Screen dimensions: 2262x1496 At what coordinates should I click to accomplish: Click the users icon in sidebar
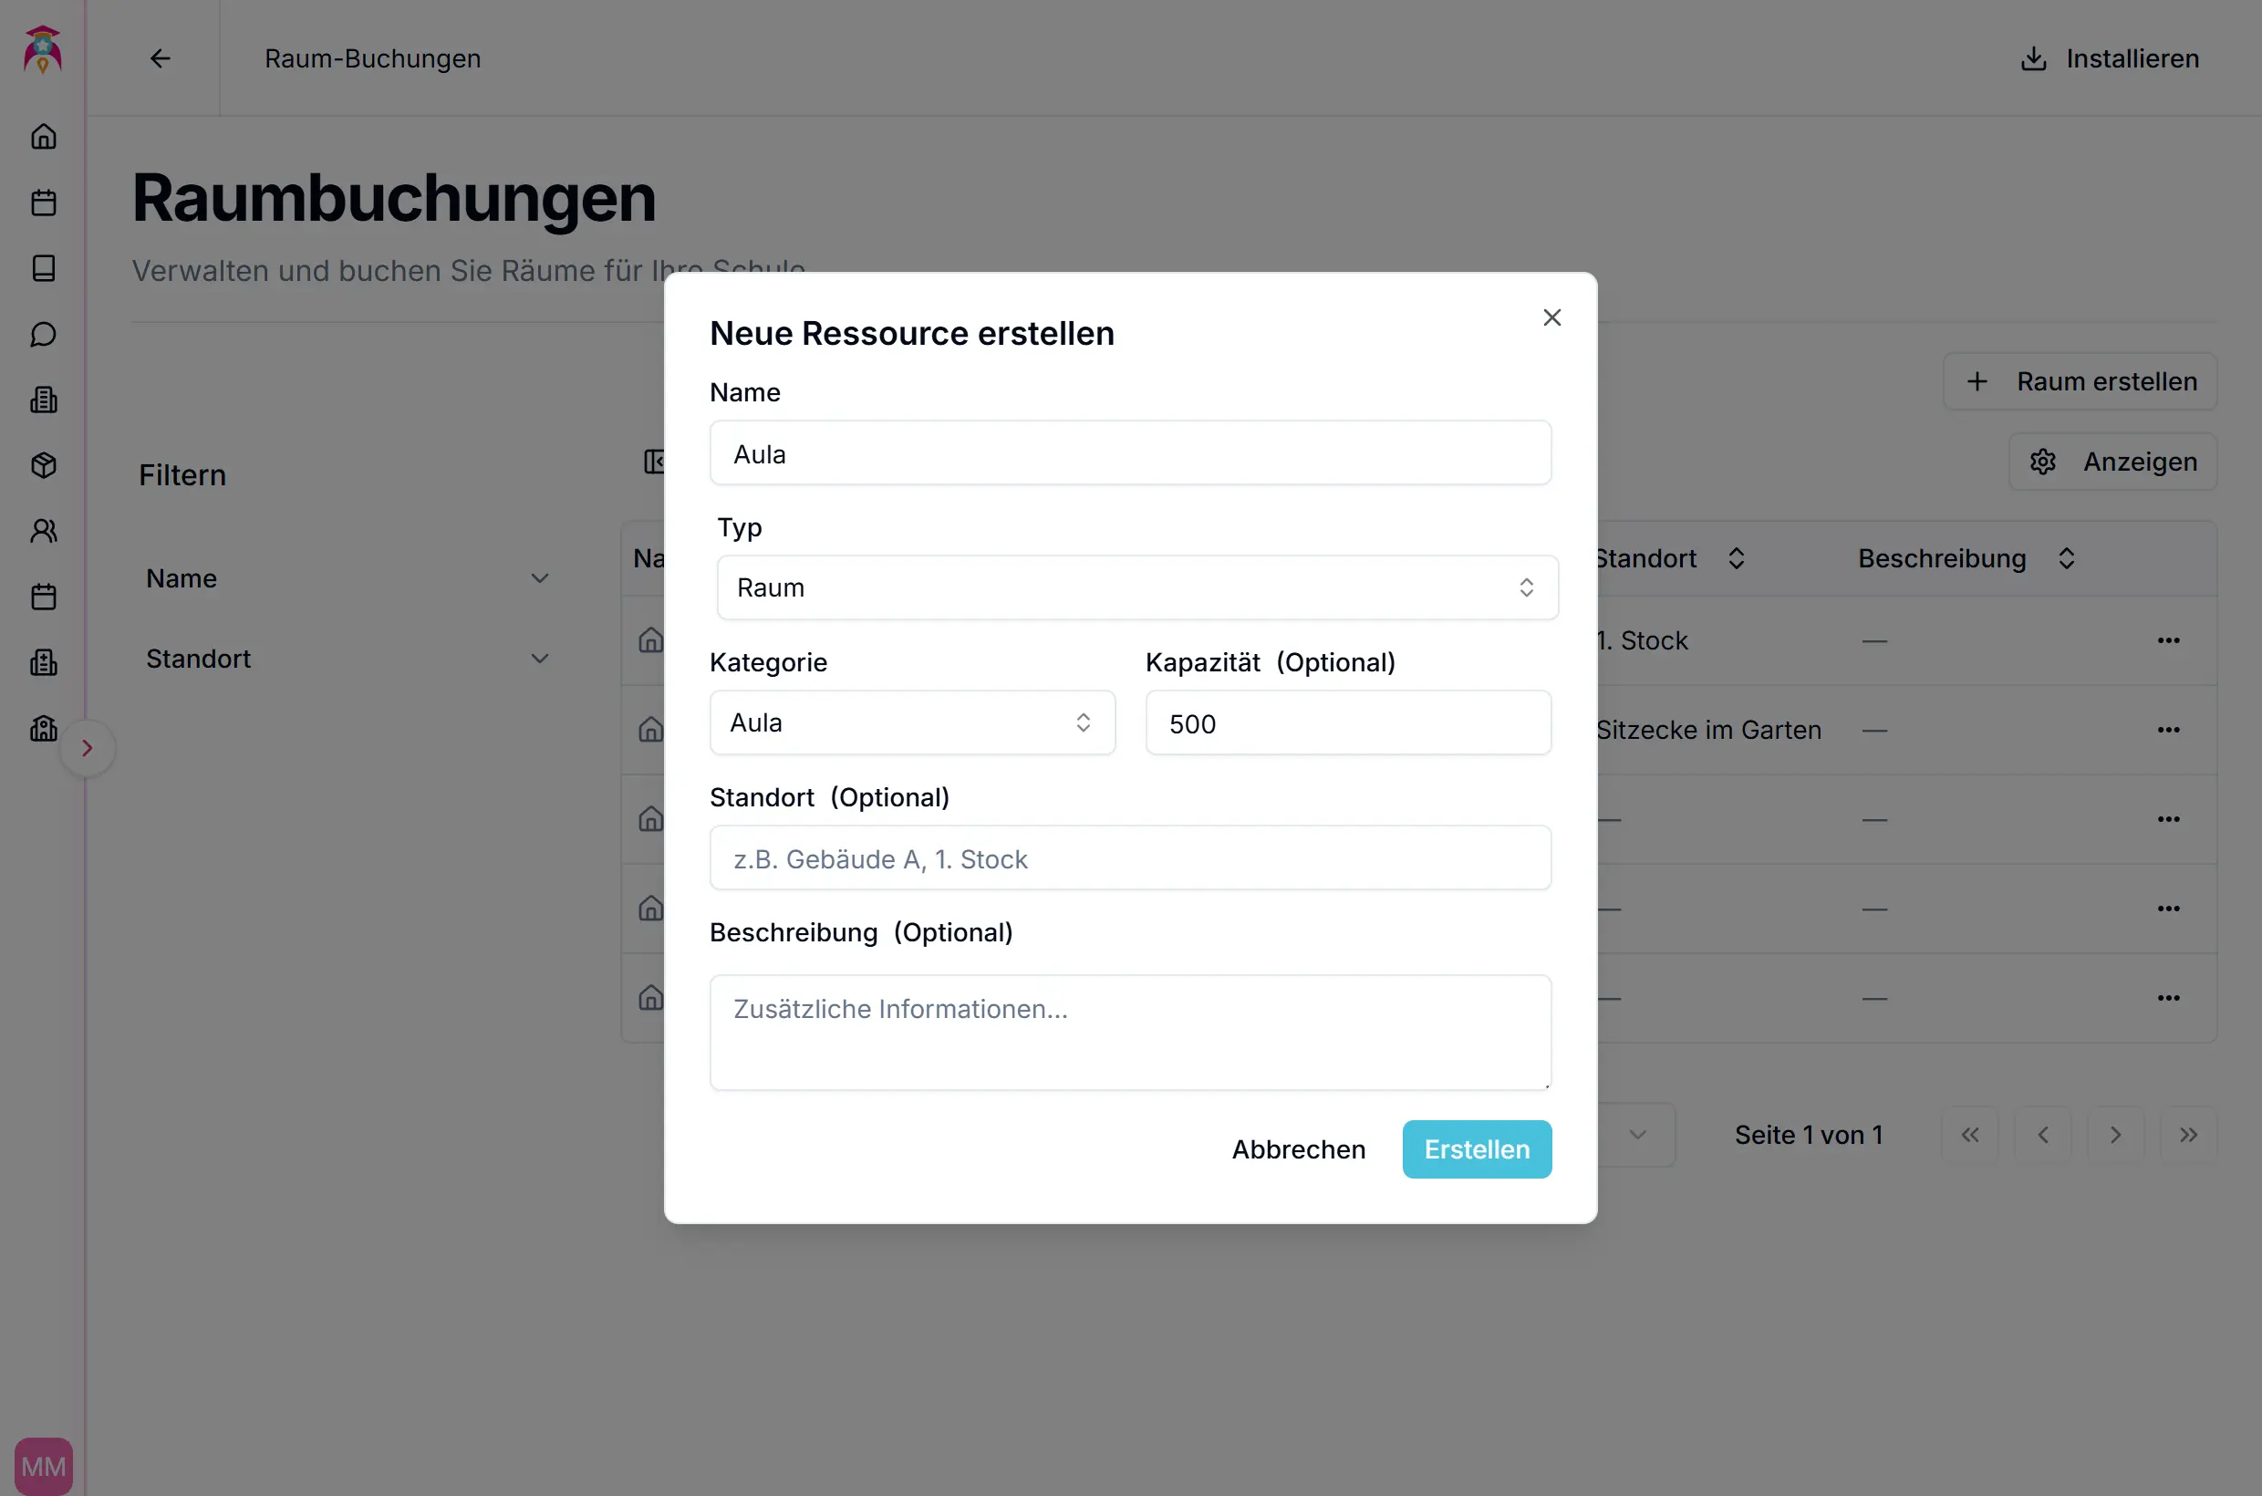tap(44, 532)
